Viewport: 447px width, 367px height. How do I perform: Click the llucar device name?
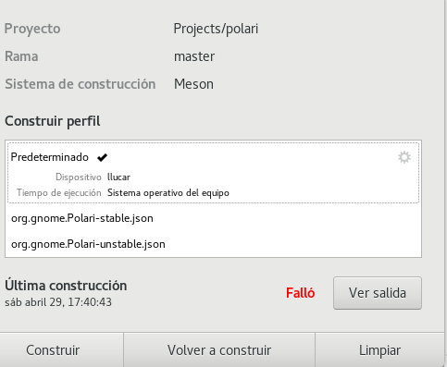pyautogui.click(x=118, y=177)
